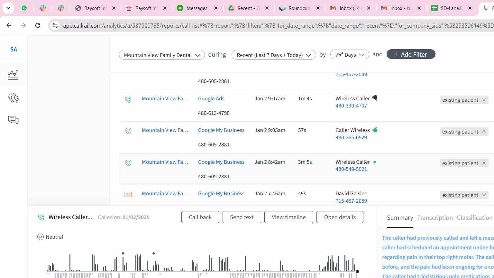Viewport: 494px width, 278px height.
Task: Expand the Mountain View Family Dental dropdown
Action: pyautogui.click(x=162, y=55)
